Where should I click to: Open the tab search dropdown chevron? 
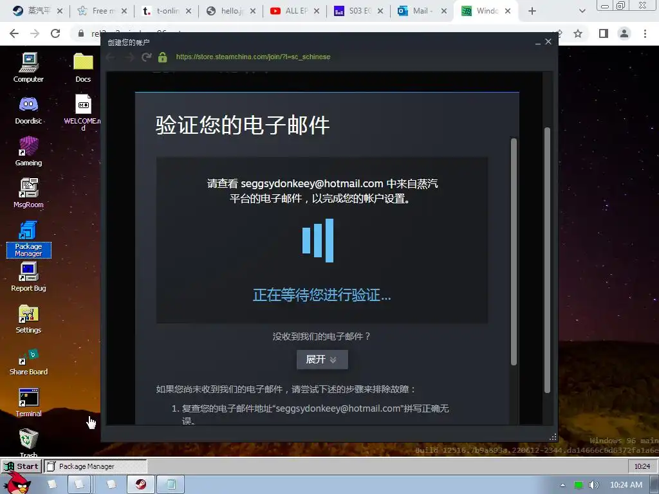coord(582,11)
